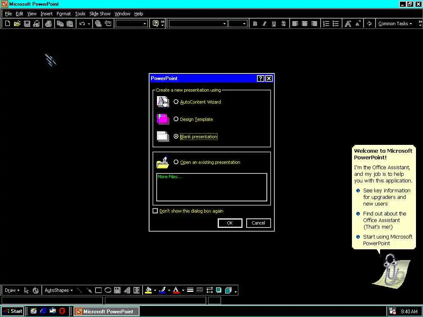423x317 pixels.
Task: Open the Font size combo box
Action: pos(244,24)
